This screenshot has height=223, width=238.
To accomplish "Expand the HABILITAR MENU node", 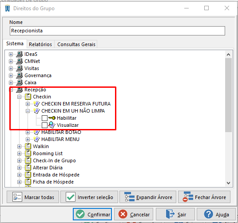I will [x=28, y=139].
